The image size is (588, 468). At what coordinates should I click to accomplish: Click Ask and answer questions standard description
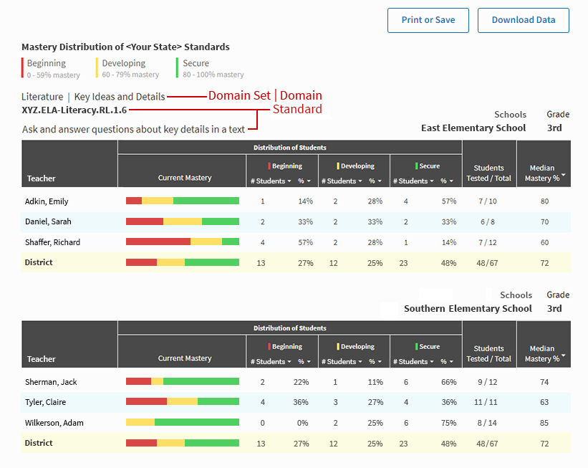pyautogui.click(x=133, y=130)
